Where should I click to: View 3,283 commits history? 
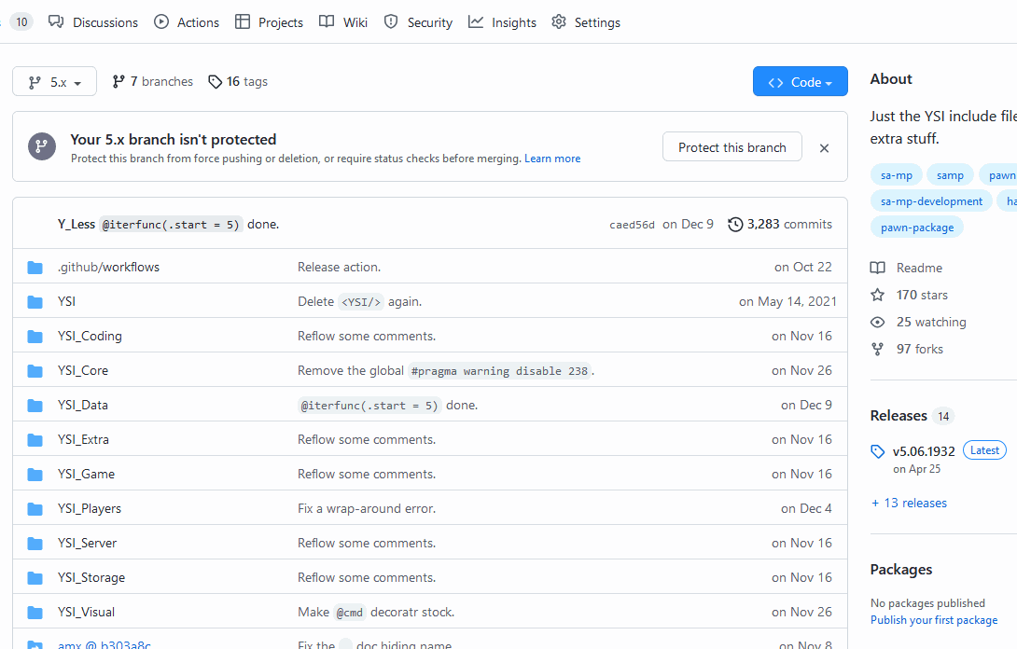(x=780, y=224)
